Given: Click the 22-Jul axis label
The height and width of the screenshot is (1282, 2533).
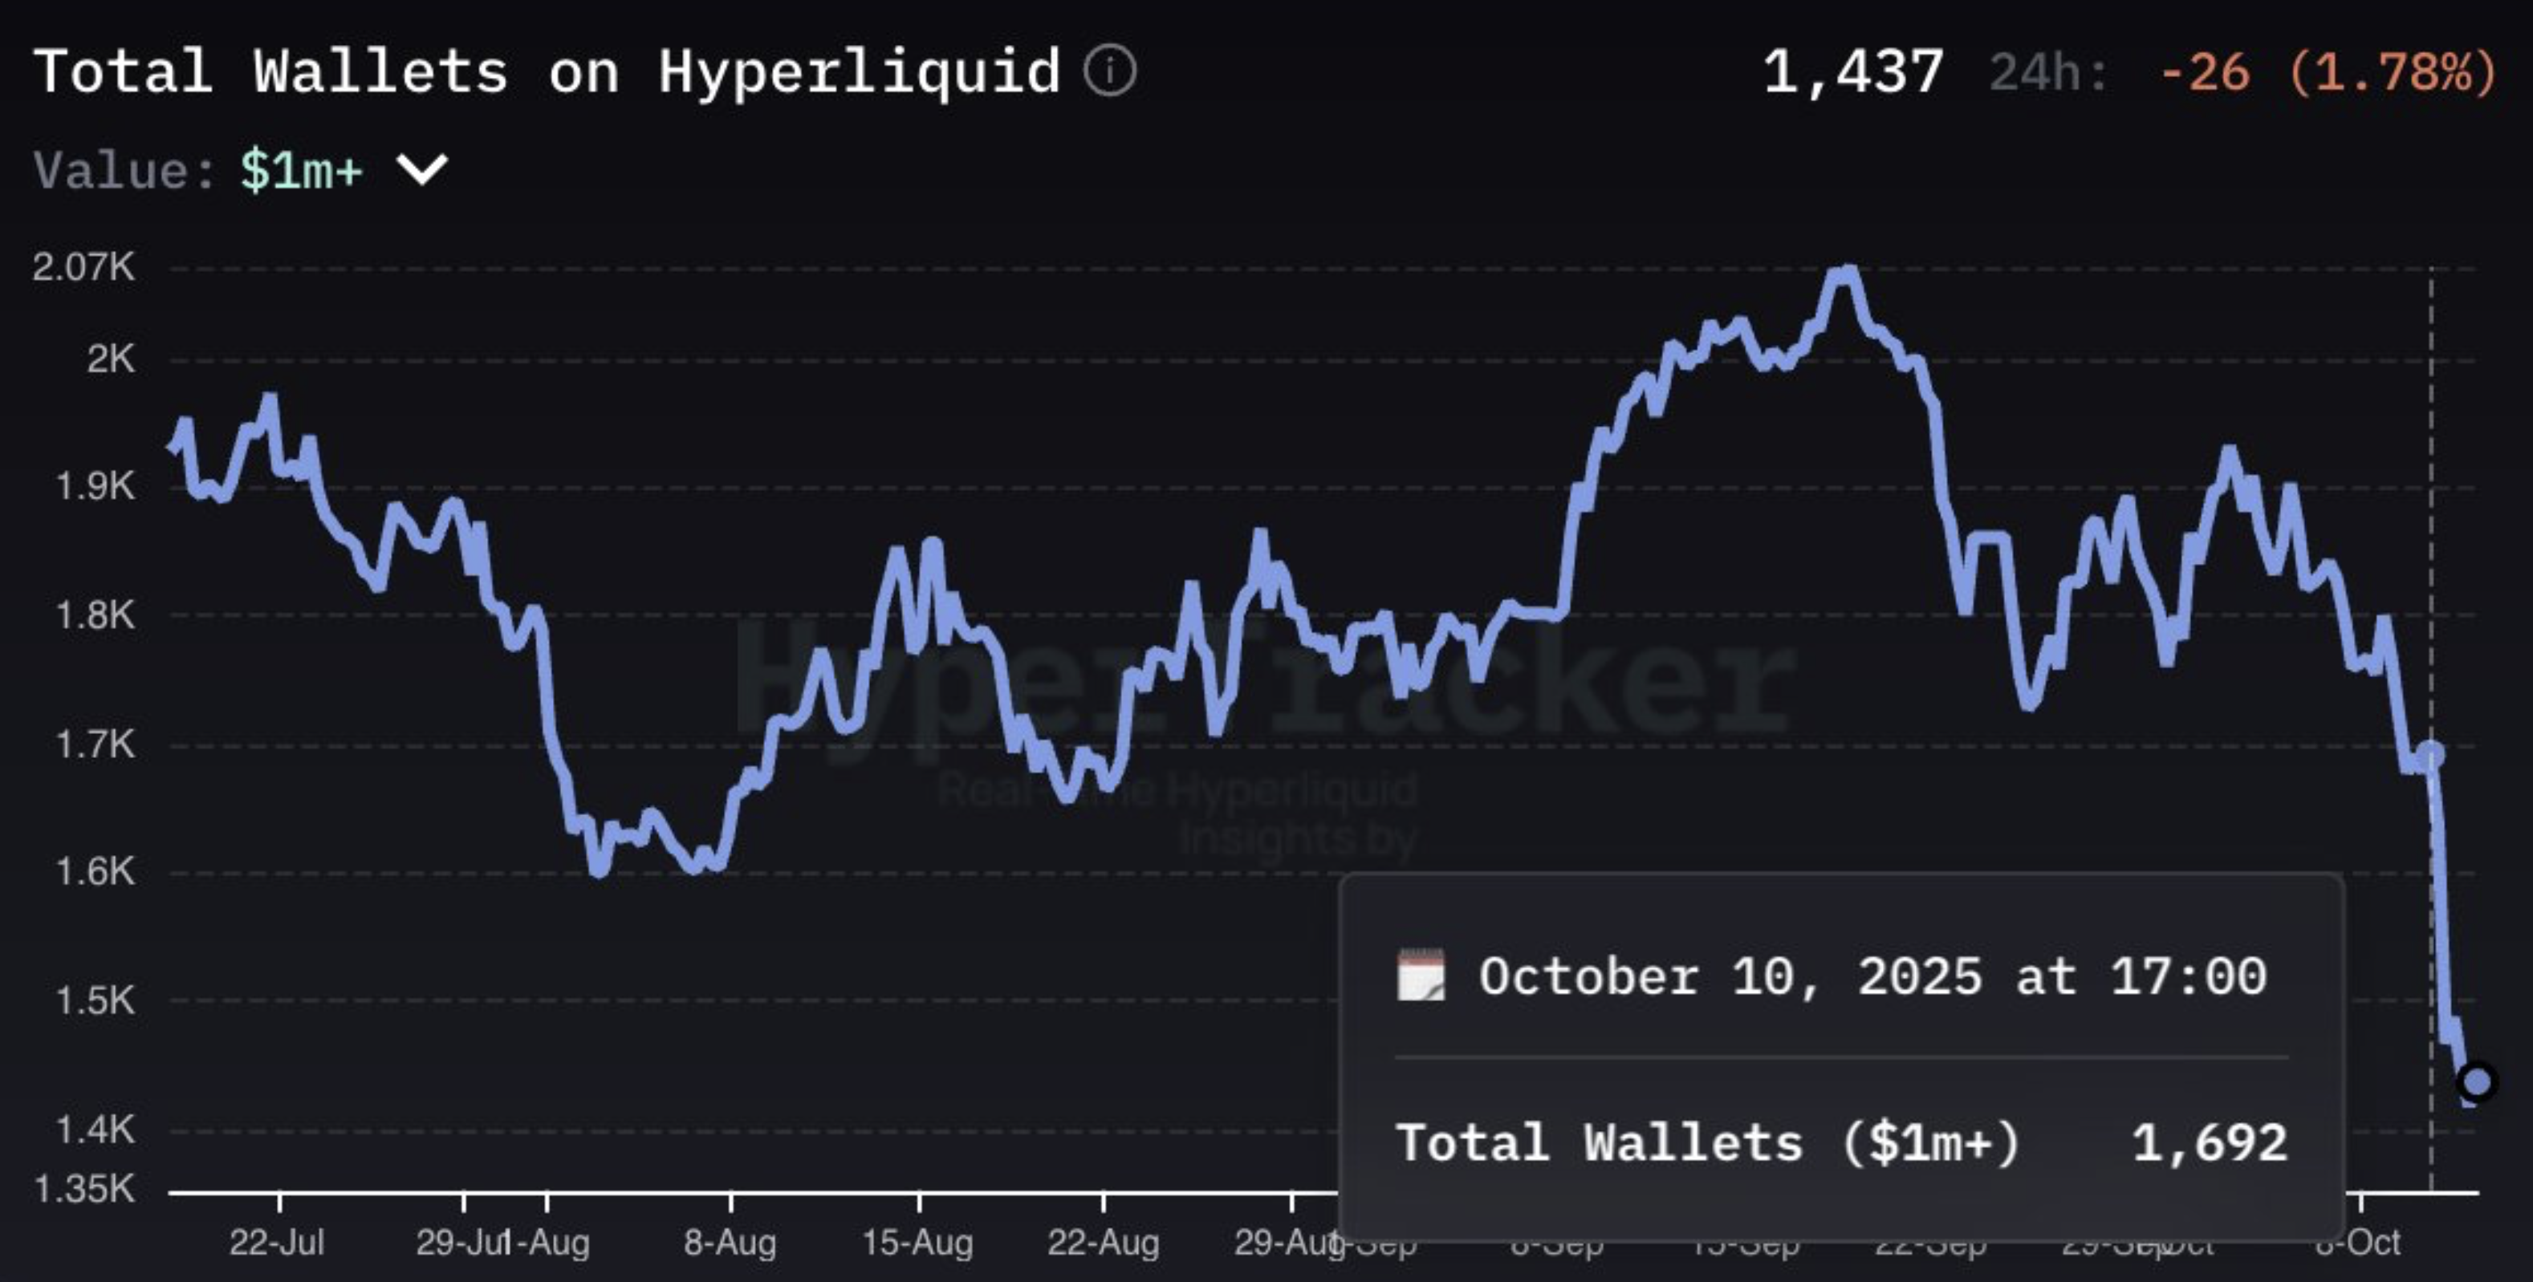Looking at the screenshot, I should 276,1243.
